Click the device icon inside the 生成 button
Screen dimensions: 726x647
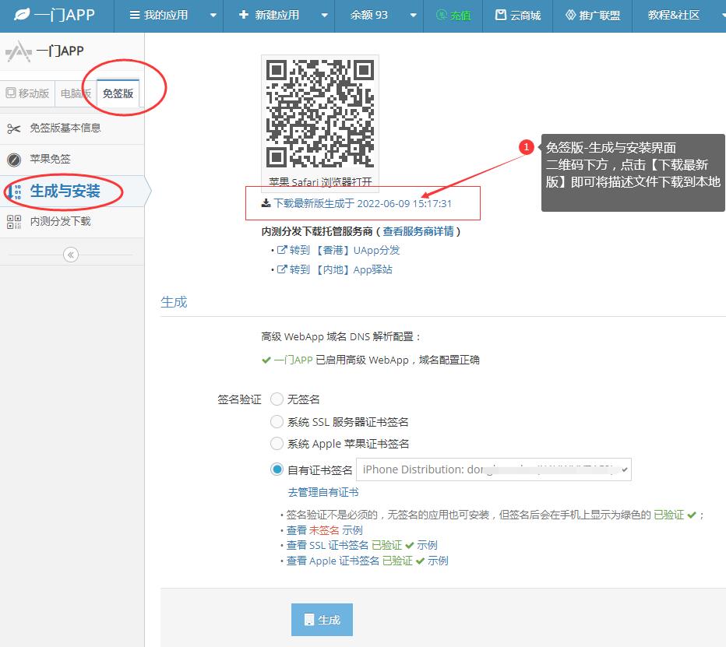coord(308,620)
